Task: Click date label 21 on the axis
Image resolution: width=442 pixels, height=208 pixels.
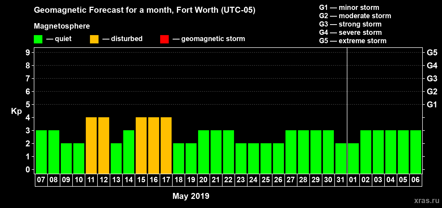Action: pyautogui.click(x=216, y=180)
